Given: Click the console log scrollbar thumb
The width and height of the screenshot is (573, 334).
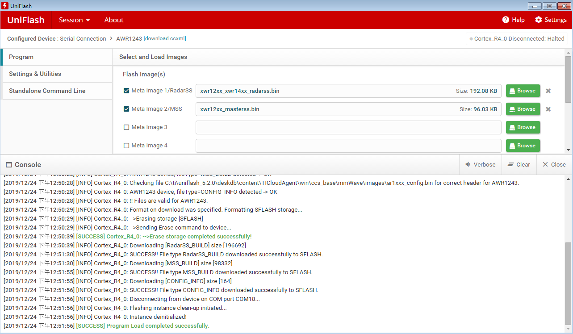Looking at the screenshot, I should click(568, 284).
